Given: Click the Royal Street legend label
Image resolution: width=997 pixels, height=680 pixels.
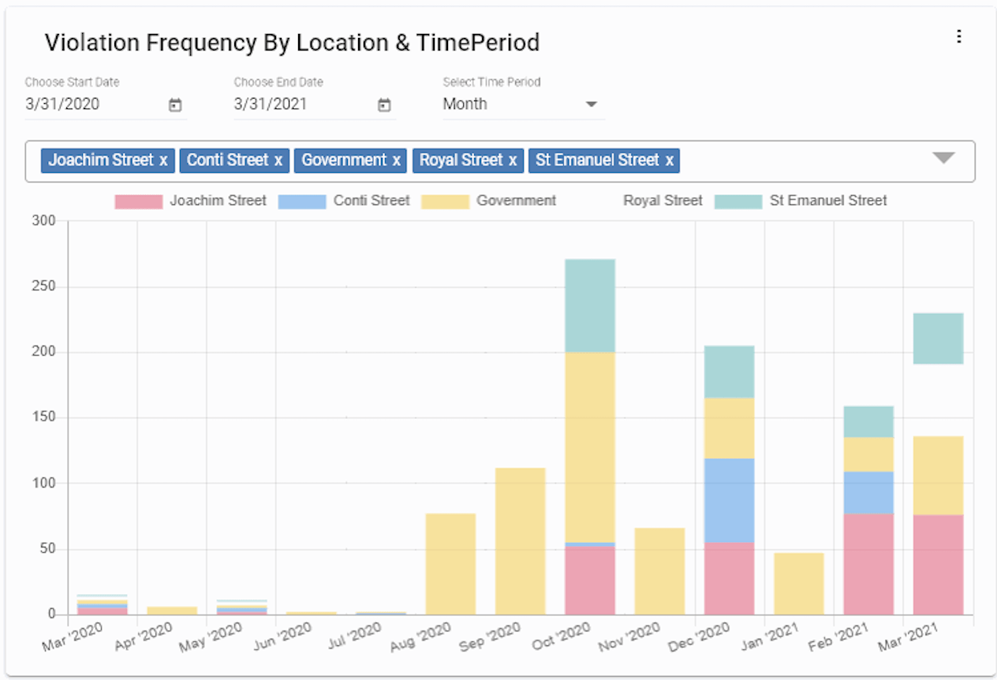Looking at the screenshot, I should [662, 200].
